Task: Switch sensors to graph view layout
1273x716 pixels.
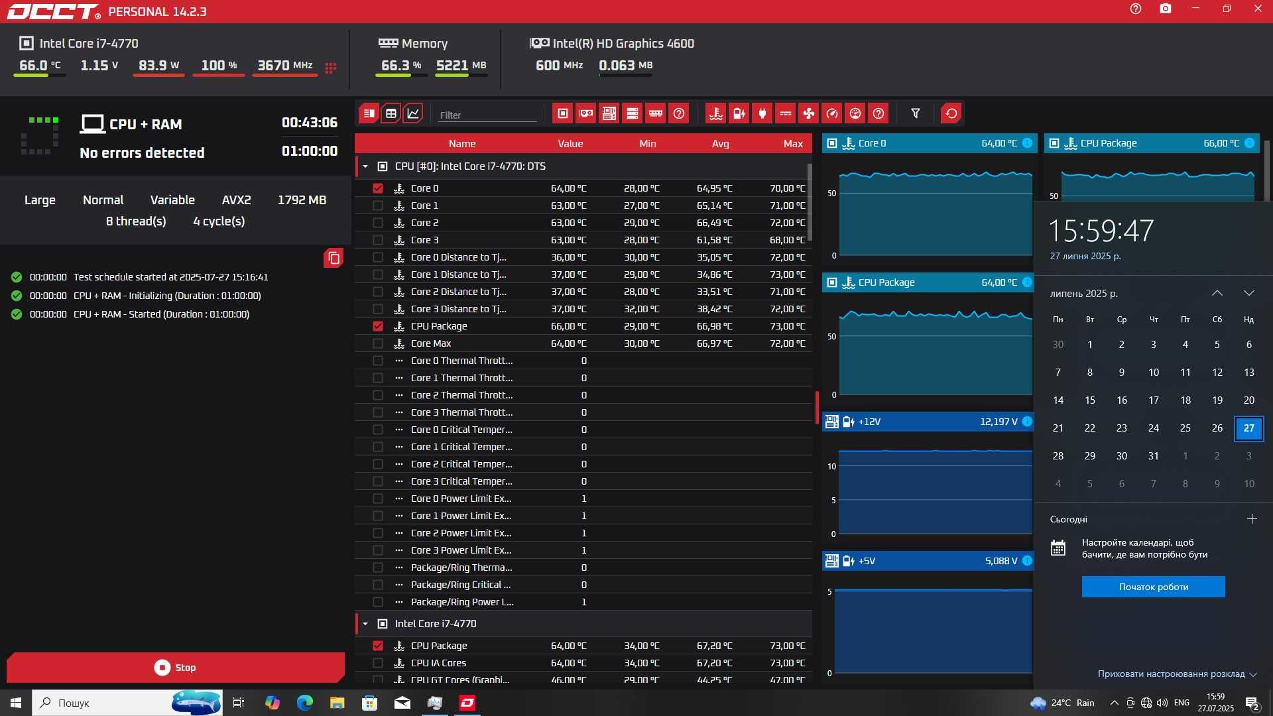Action: click(x=413, y=113)
